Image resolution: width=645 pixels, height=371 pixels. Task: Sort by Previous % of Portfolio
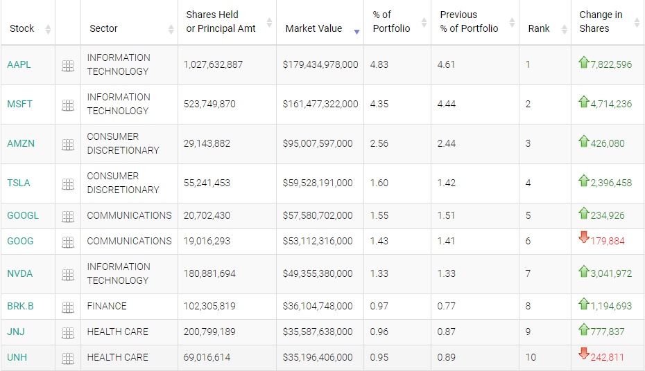pos(469,21)
